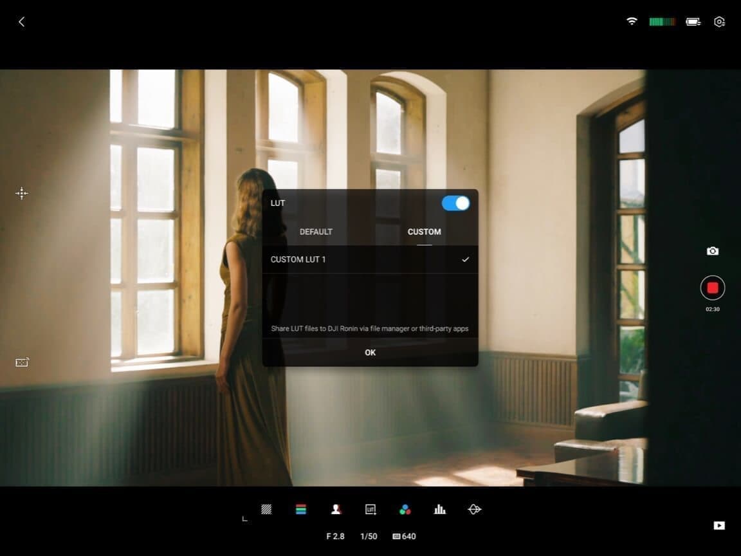Tap the zebra stripes exposure icon

point(266,509)
